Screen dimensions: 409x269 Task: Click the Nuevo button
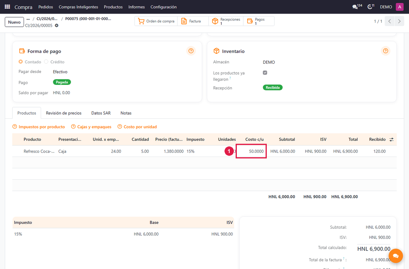click(x=14, y=22)
